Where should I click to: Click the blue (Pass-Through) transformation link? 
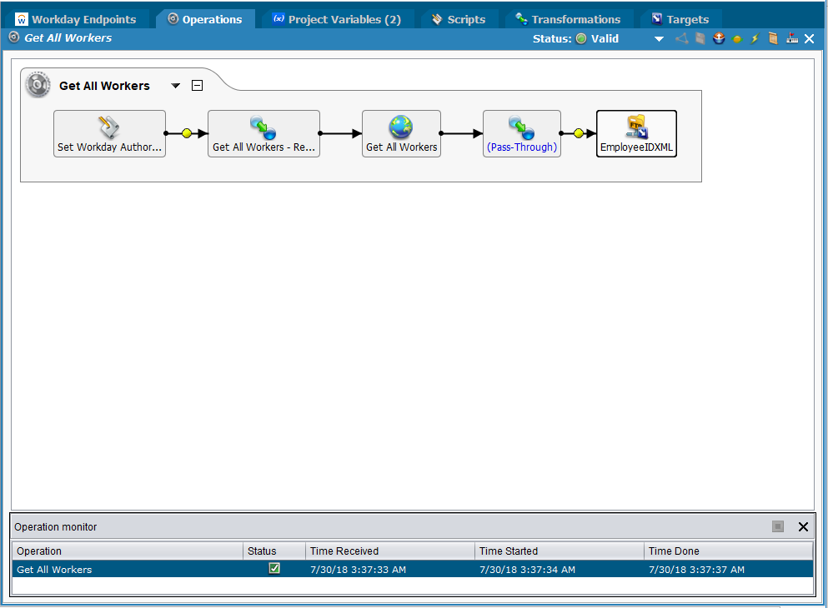(522, 147)
